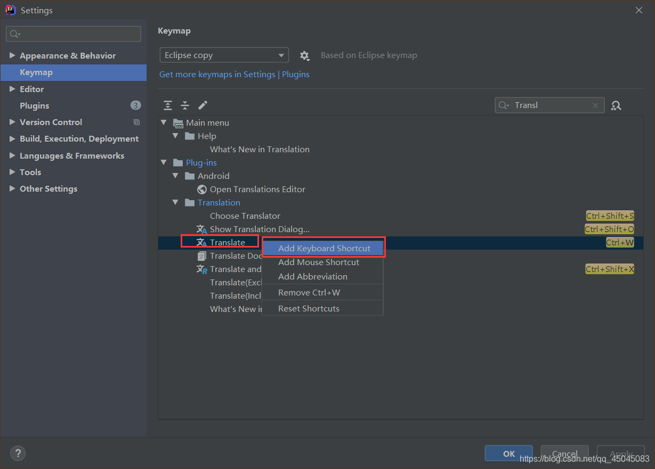This screenshot has height=469, width=655.
Task: Open Get more keymaps in Settings link
Action: coord(234,75)
